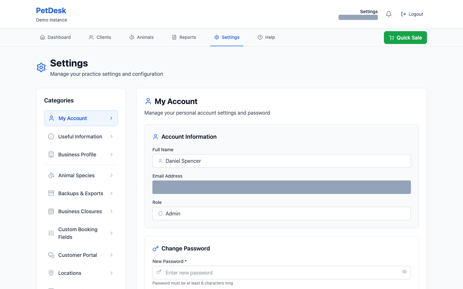Click the Reports document icon

(174, 37)
